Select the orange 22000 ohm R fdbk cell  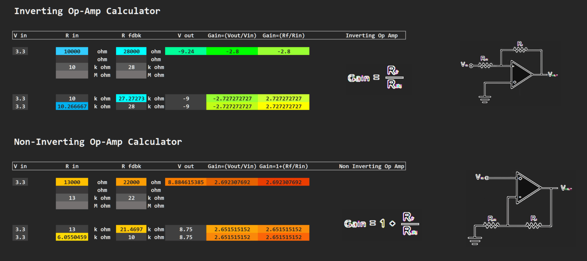pos(131,182)
